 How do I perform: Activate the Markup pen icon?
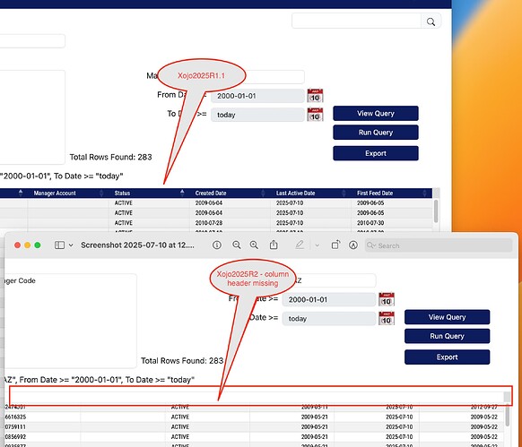coord(300,245)
